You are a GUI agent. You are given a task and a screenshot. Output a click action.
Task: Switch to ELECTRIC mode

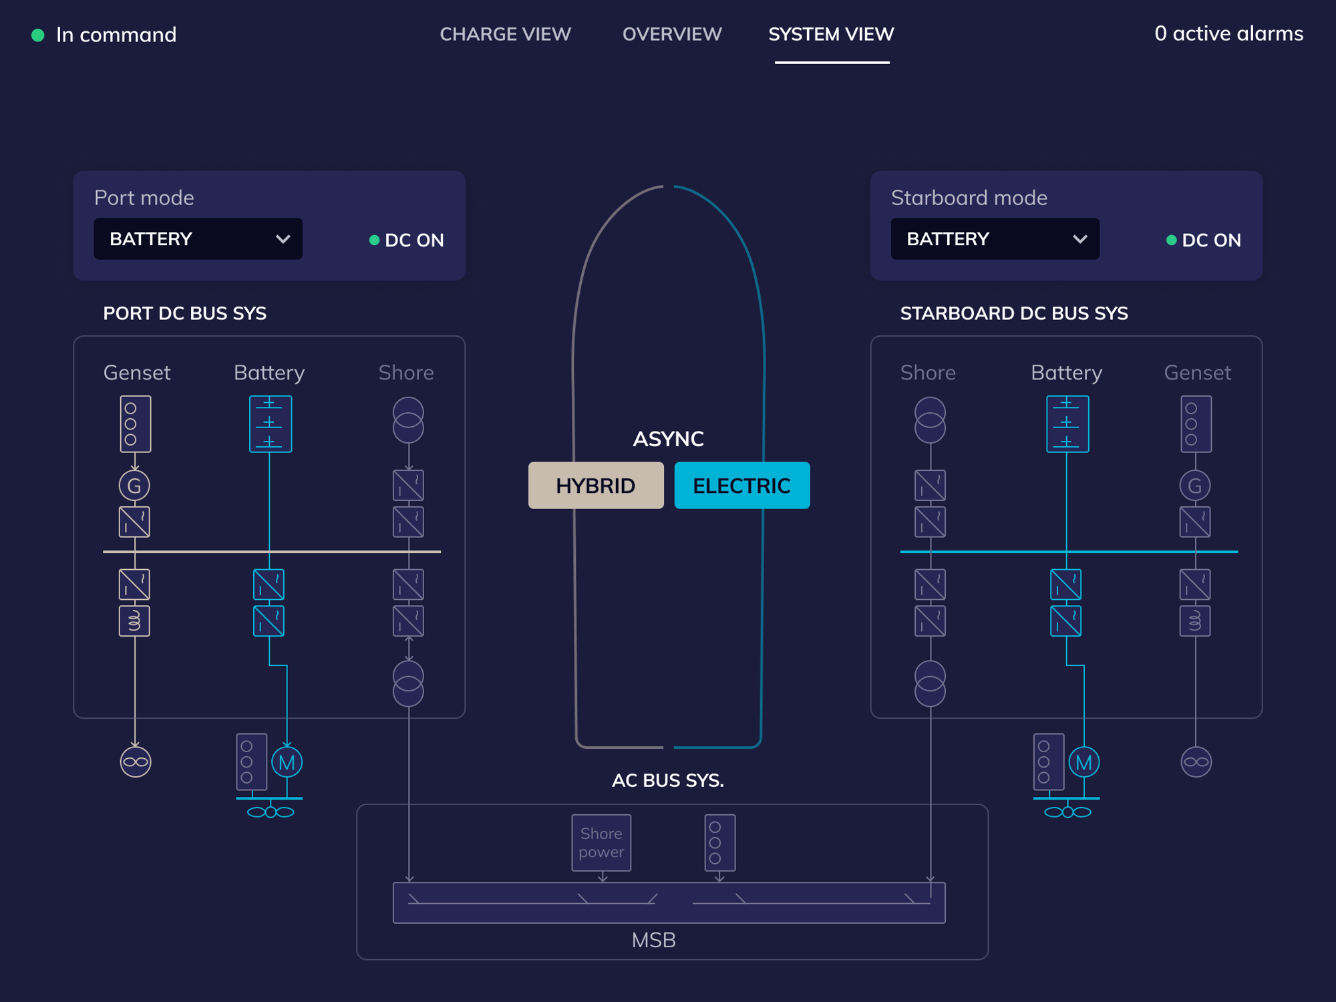[741, 486]
